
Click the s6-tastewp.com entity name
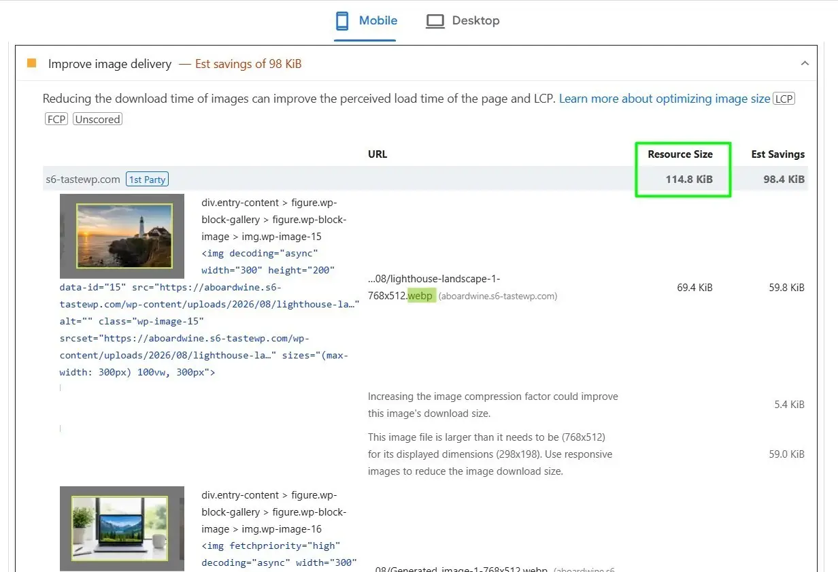point(83,180)
